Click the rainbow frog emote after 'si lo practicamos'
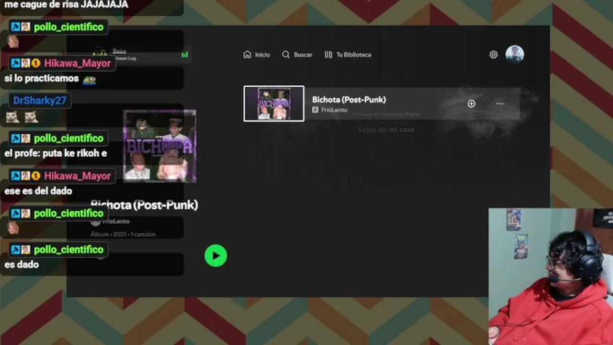 click(x=89, y=80)
